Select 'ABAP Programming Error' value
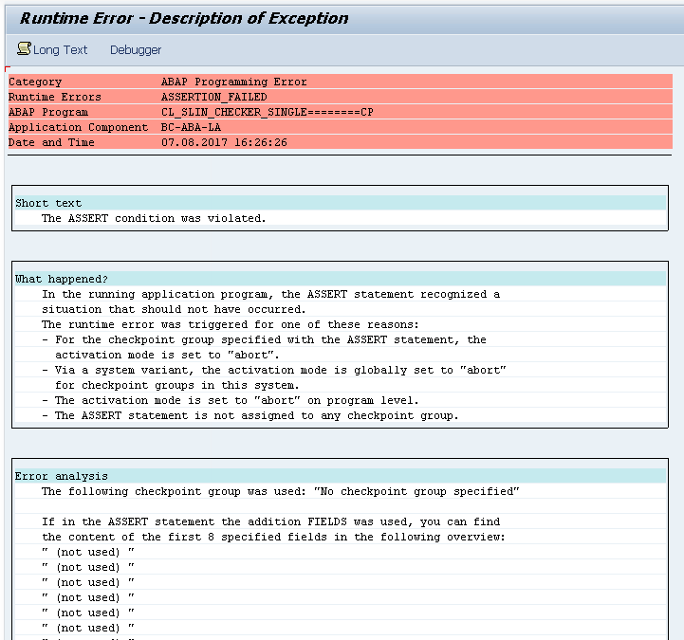The image size is (684, 640). point(234,82)
